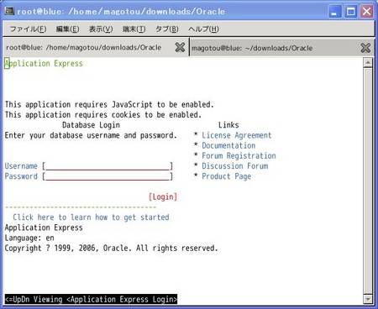
Task: Click the green Application Express heading link
Action: [44, 64]
